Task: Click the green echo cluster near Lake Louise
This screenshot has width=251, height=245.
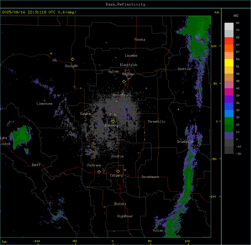Action: point(22,136)
